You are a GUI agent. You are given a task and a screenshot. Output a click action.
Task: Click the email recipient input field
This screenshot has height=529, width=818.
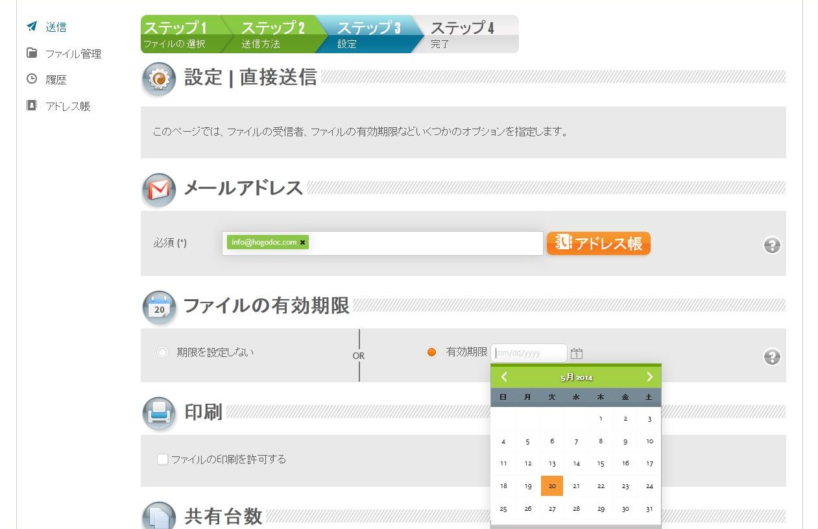[x=422, y=243]
